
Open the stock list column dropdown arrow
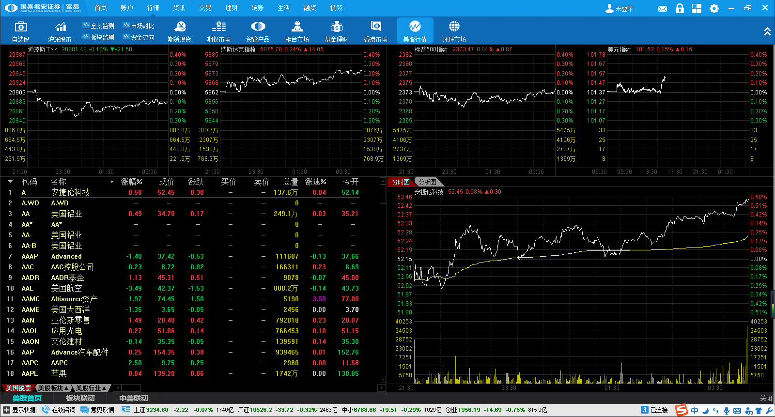pyautogui.click(x=10, y=182)
